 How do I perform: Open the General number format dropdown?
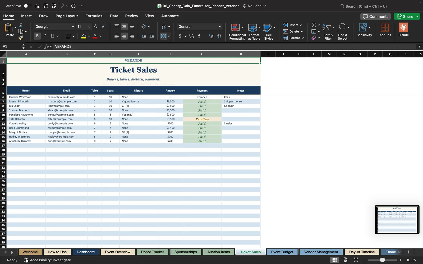tap(220, 27)
